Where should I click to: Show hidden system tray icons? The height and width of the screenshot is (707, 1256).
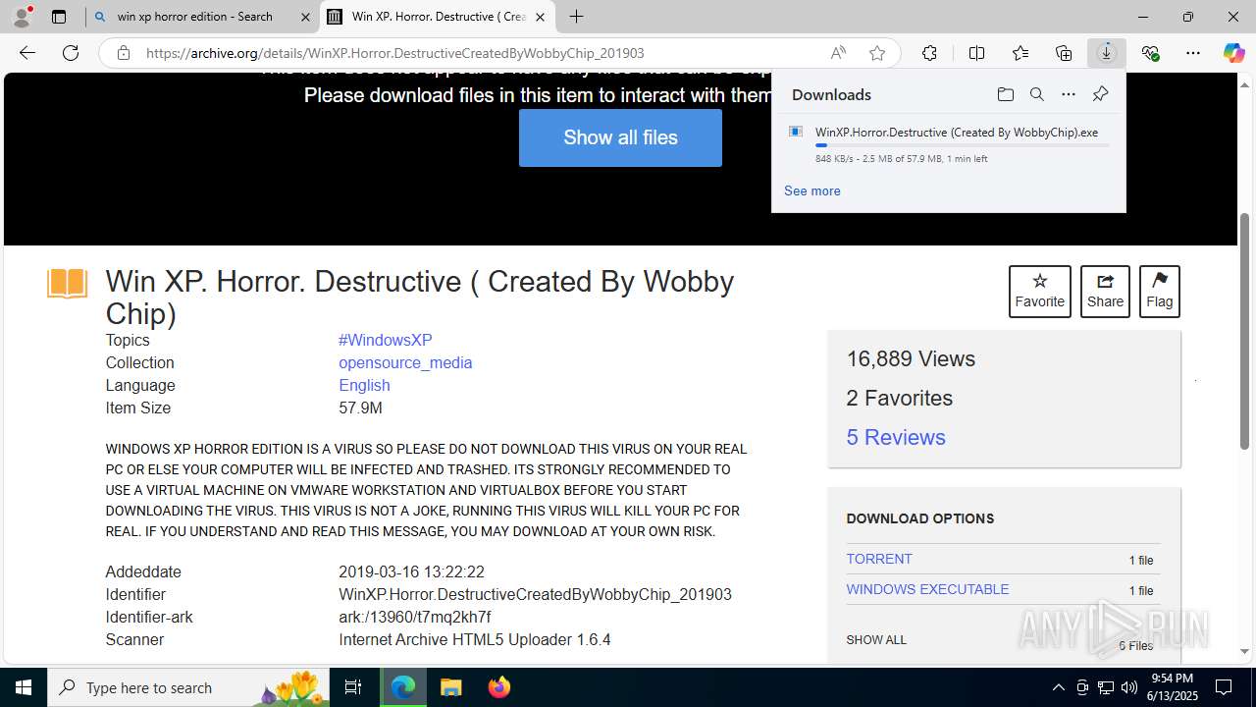1058,687
